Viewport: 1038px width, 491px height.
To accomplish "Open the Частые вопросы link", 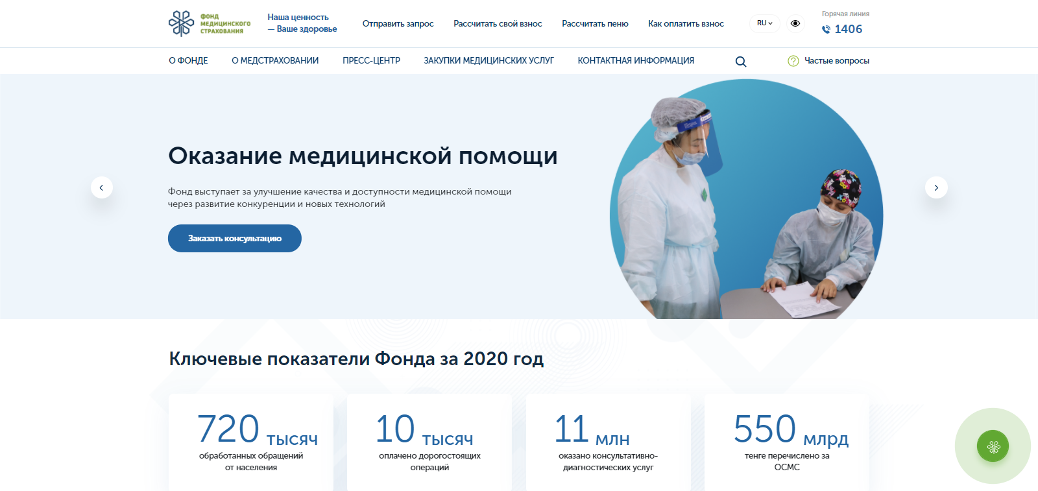I will coord(837,60).
